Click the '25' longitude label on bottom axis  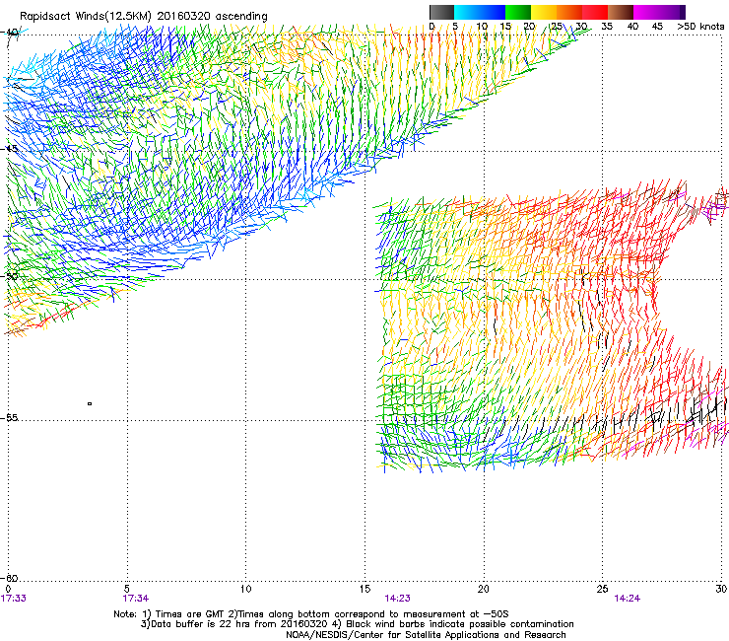pyautogui.click(x=602, y=589)
